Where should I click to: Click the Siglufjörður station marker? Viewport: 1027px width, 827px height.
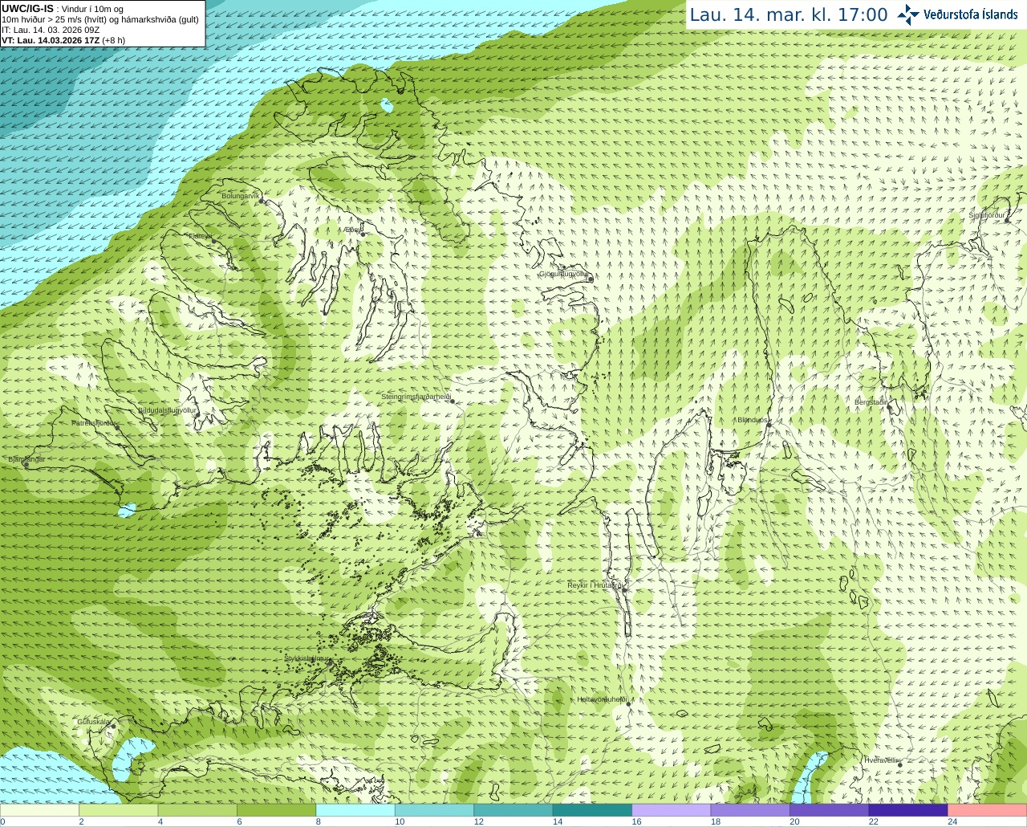[1009, 220]
